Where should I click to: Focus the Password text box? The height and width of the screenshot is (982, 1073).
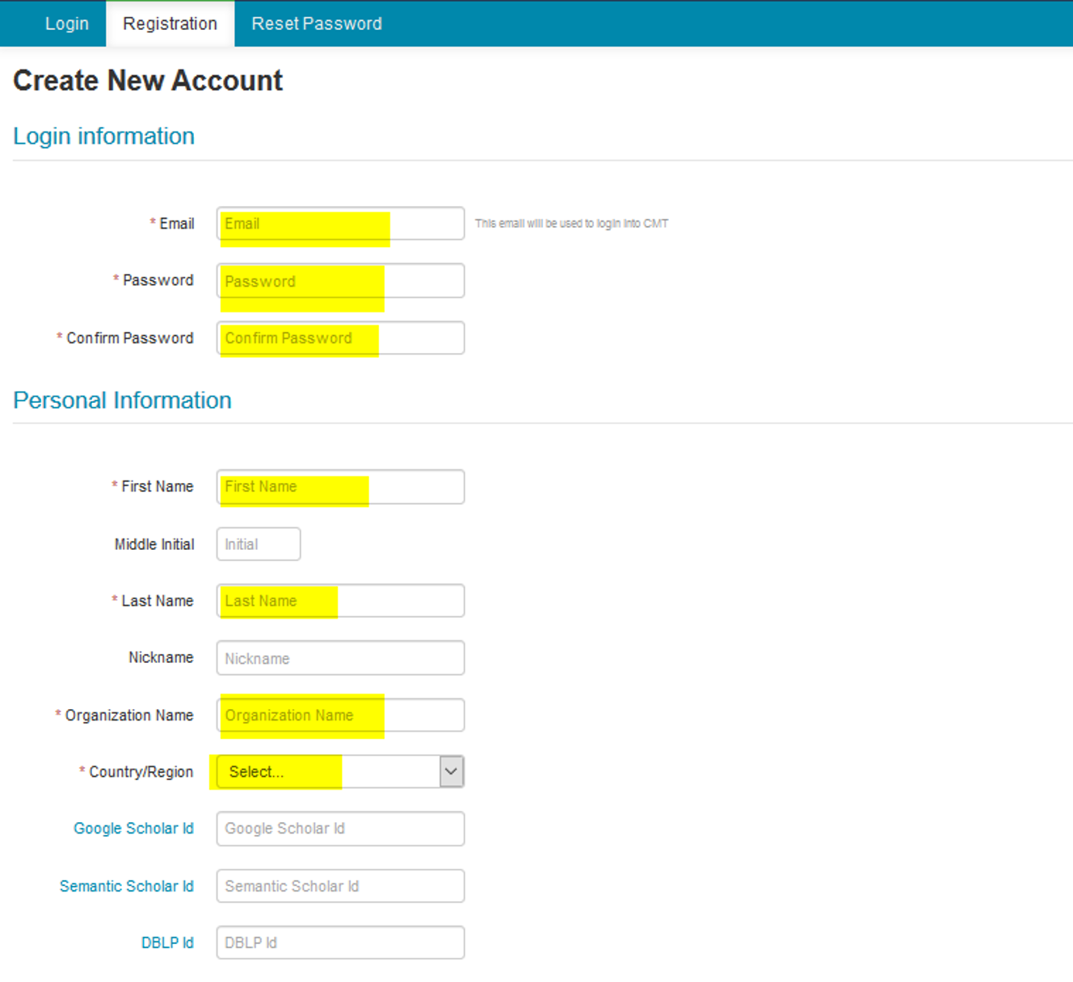340,281
